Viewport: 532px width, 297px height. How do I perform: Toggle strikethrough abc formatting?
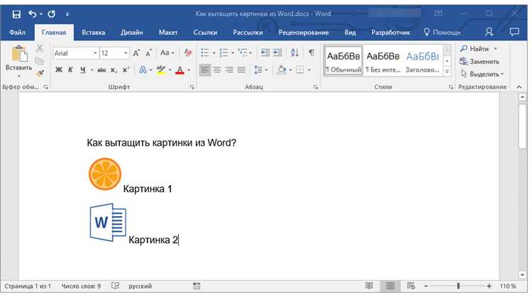pos(101,70)
